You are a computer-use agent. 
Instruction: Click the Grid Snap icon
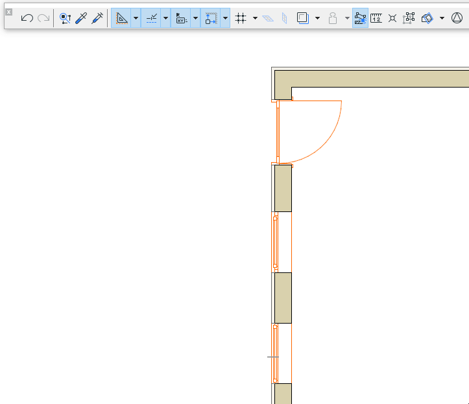click(x=241, y=18)
